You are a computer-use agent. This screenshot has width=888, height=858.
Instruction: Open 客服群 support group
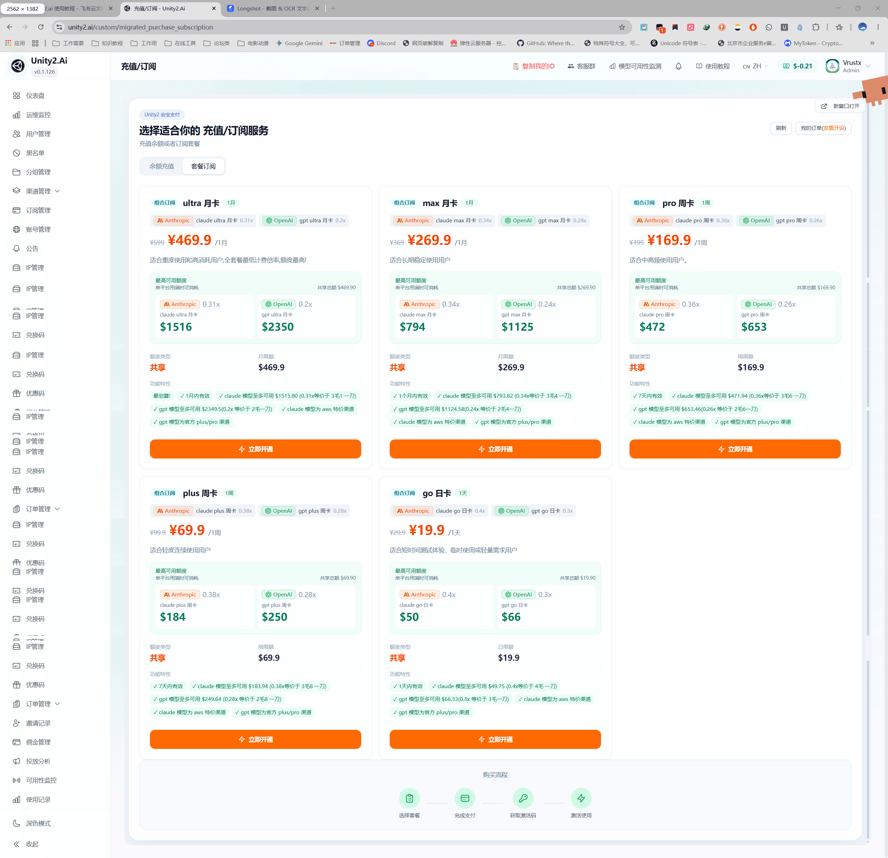(x=581, y=66)
